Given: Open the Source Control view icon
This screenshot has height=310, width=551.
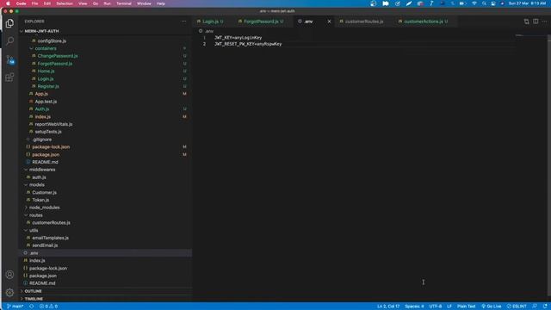Looking at the screenshot, I should (9, 59).
